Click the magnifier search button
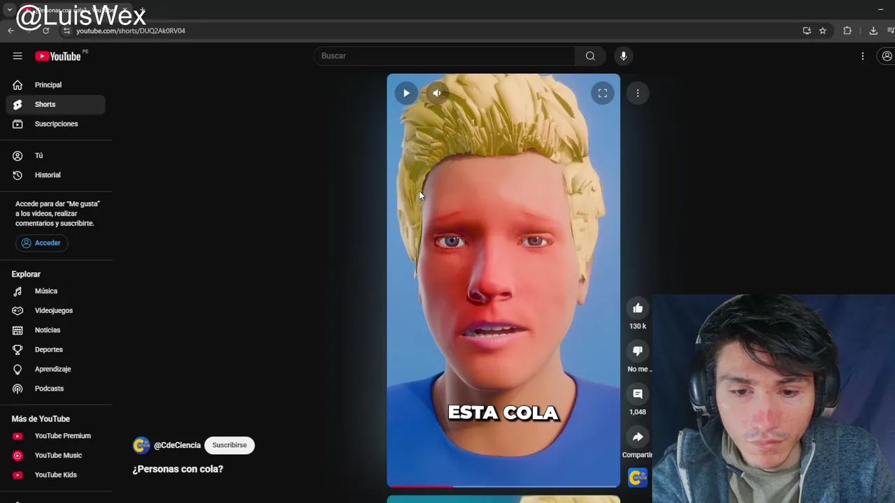This screenshot has width=895, height=503. click(x=590, y=56)
